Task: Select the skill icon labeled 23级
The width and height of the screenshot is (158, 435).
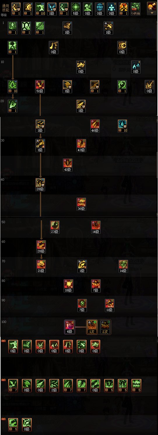Action: tap(55, 227)
